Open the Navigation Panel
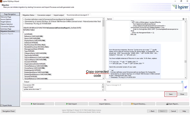The height and width of the screenshot is (115, 190). coord(9,111)
